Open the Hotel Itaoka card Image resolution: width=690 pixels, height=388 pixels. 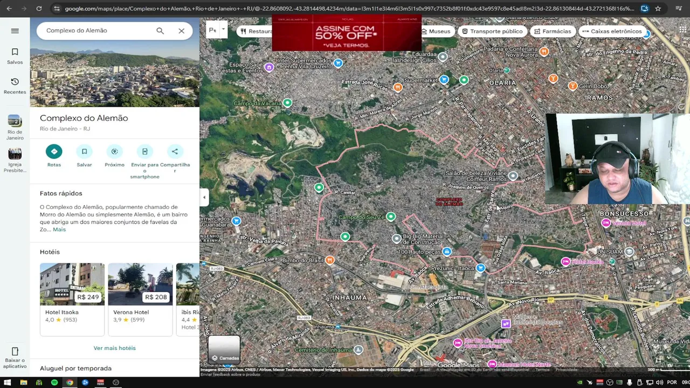(72, 299)
